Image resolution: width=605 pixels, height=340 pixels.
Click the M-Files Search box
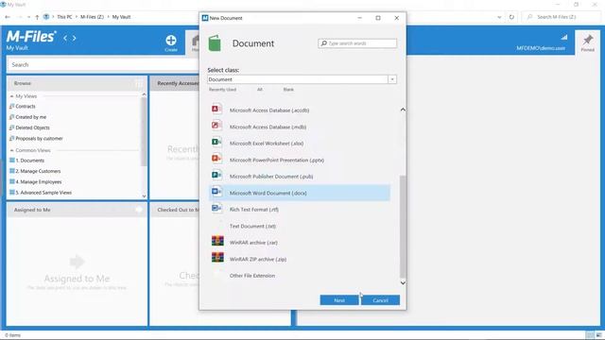coord(103,65)
